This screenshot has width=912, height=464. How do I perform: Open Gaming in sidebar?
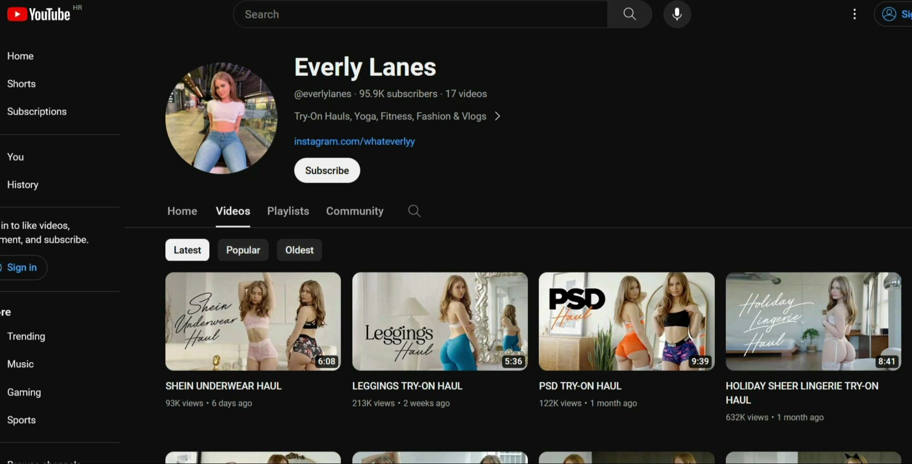coord(24,392)
